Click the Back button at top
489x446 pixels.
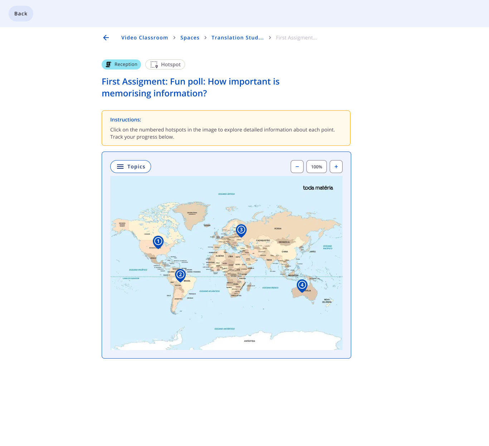point(21,14)
